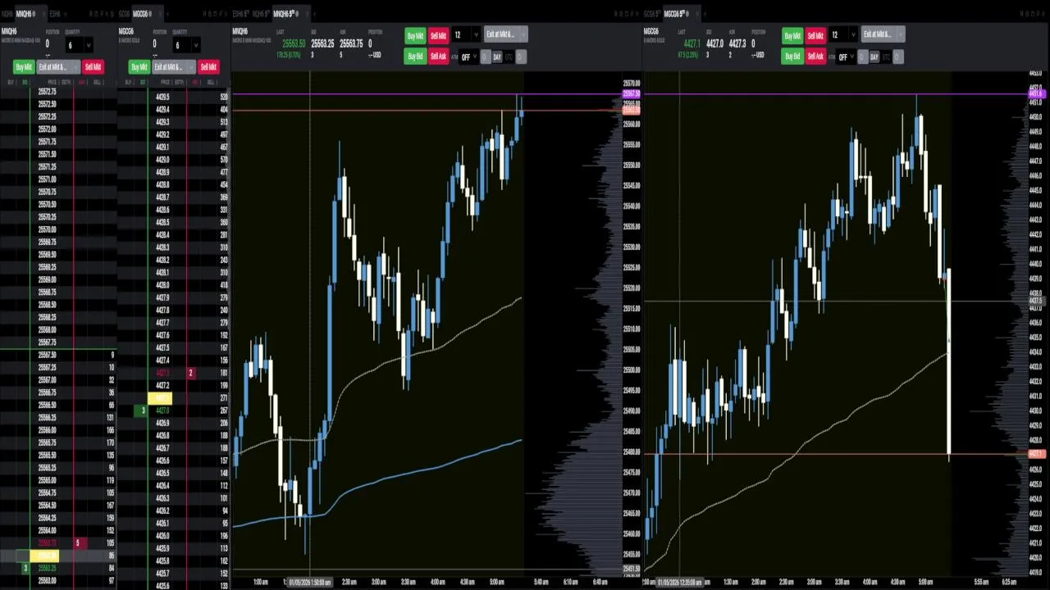Expand Exit at Mkt arrow on MNQH6 chart

(523, 35)
